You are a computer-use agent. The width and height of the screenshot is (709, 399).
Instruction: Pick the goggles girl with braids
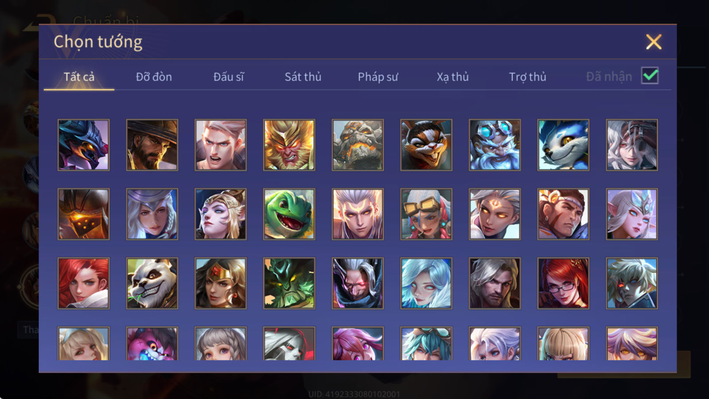[x=426, y=214]
